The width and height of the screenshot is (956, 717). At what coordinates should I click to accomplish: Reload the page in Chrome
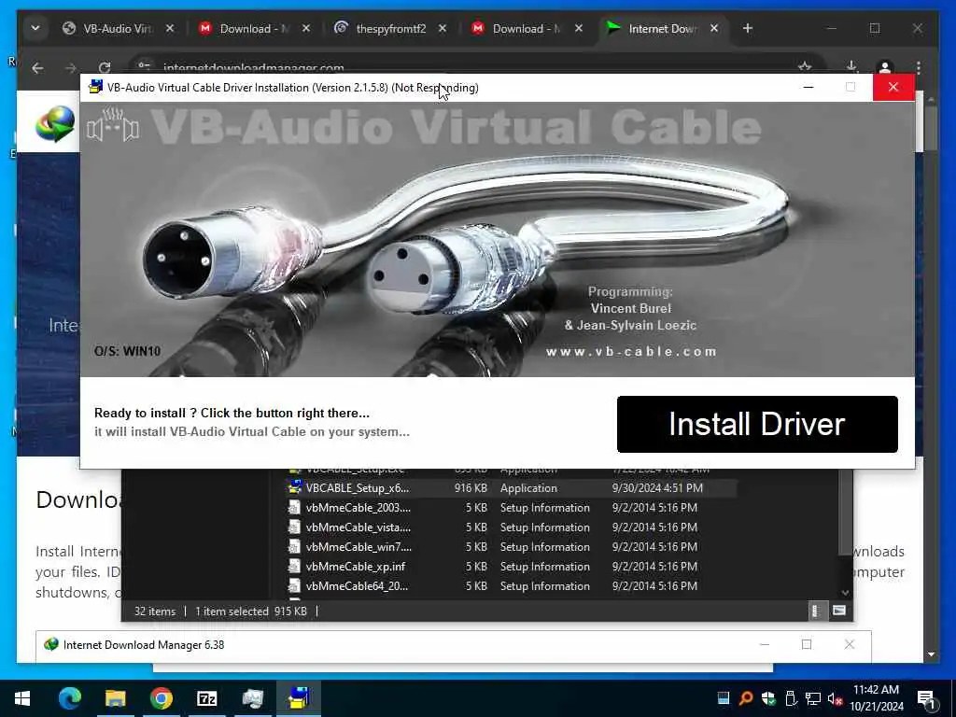pos(105,67)
